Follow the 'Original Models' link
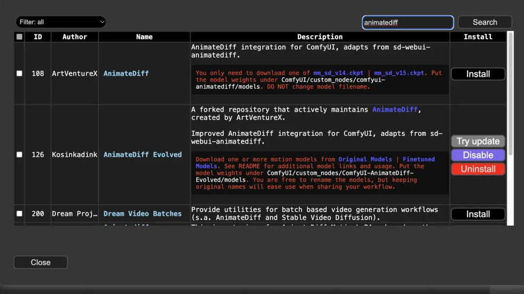This screenshot has height=294, width=524. 365,159
